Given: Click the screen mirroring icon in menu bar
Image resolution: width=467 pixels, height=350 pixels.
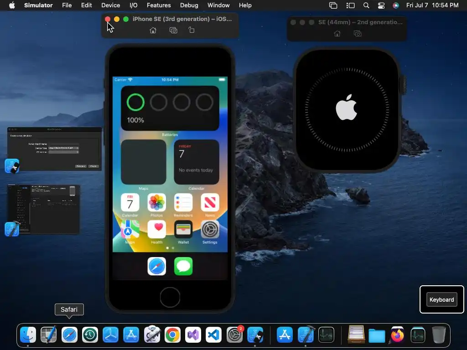Looking at the screenshot, I should [x=333, y=5].
